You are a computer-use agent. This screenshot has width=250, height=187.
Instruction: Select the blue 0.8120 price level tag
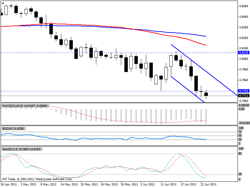click(x=244, y=53)
